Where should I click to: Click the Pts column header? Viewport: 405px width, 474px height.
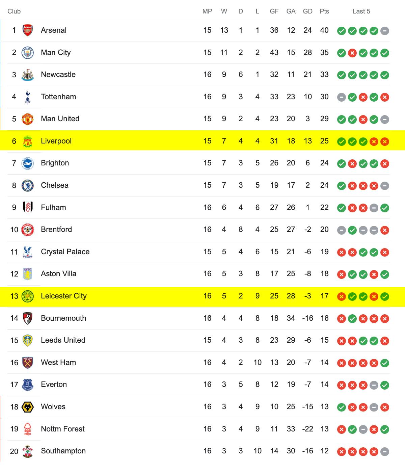324,11
